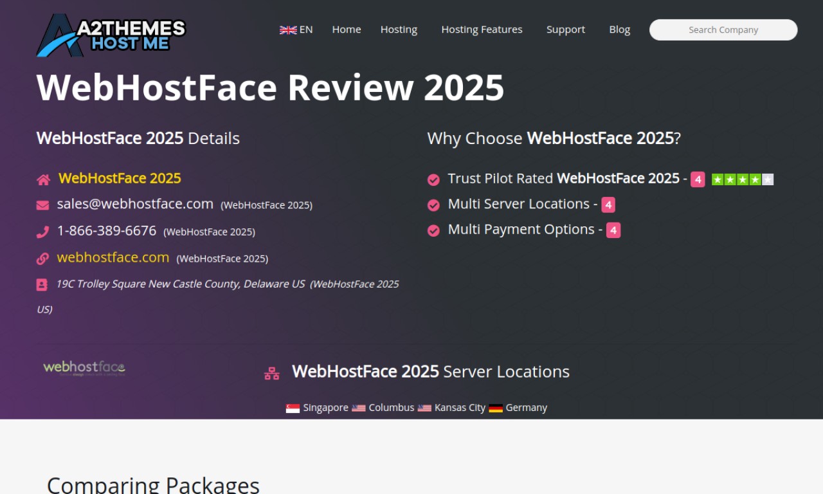This screenshot has height=494, width=823.
Task: Click the webhostface company logo thumbnail
Action: pyautogui.click(x=84, y=368)
